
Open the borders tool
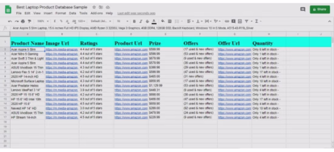[169, 21]
